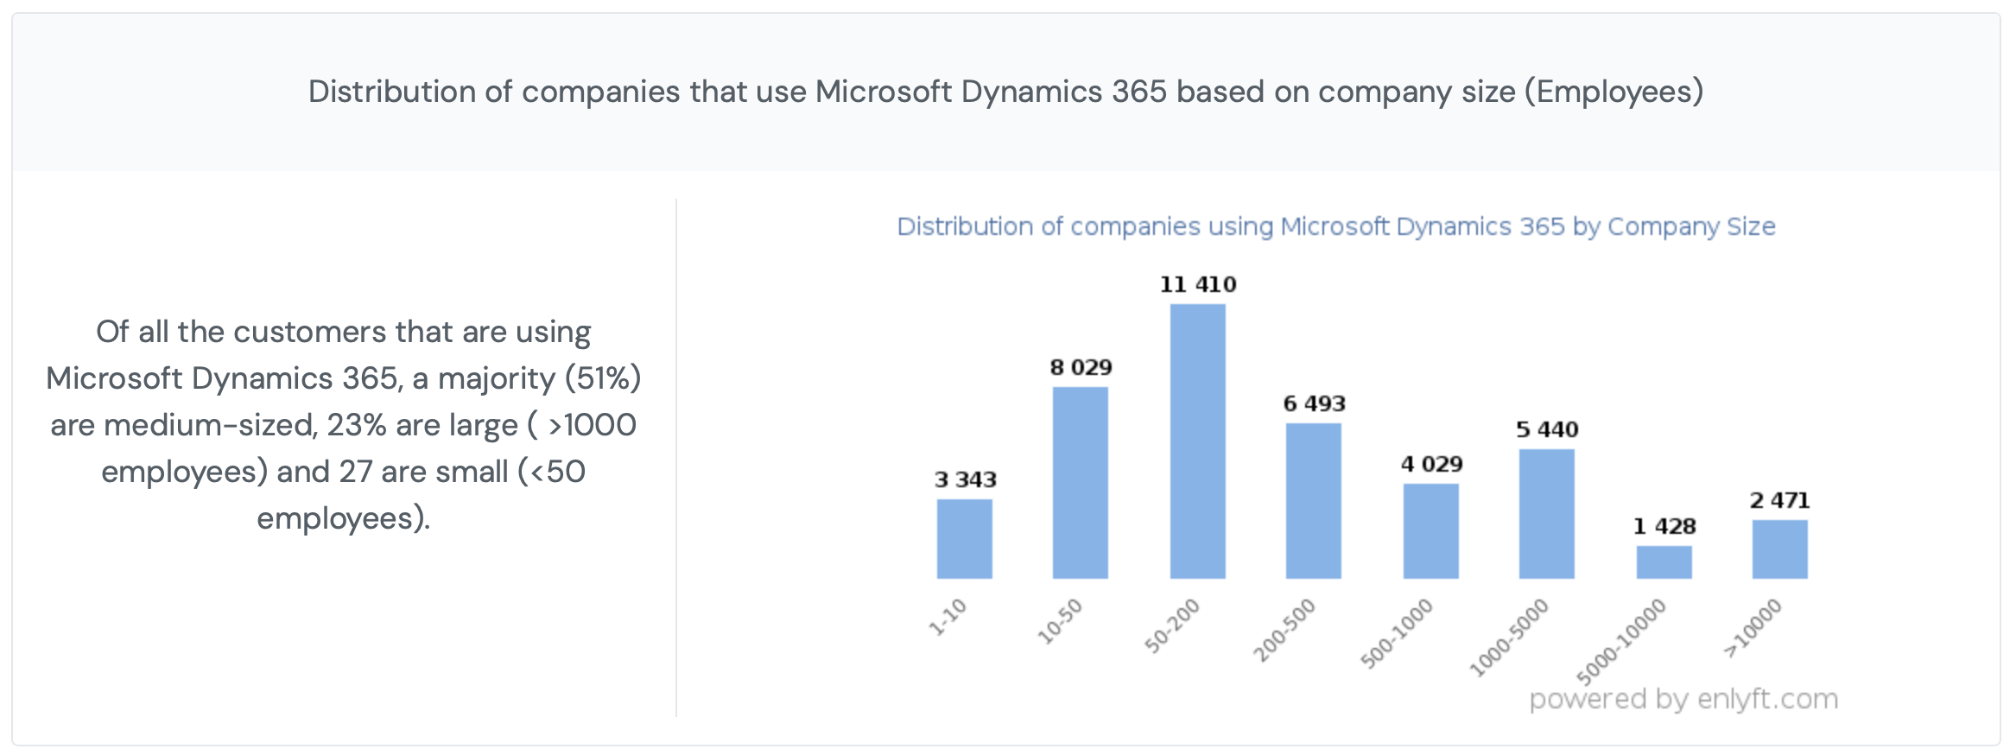Click the value label 5 440
2016x755 pixels.
(x=1547, y=429)
